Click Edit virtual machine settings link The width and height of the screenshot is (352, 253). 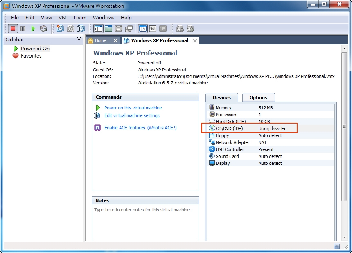pos(132,115)
